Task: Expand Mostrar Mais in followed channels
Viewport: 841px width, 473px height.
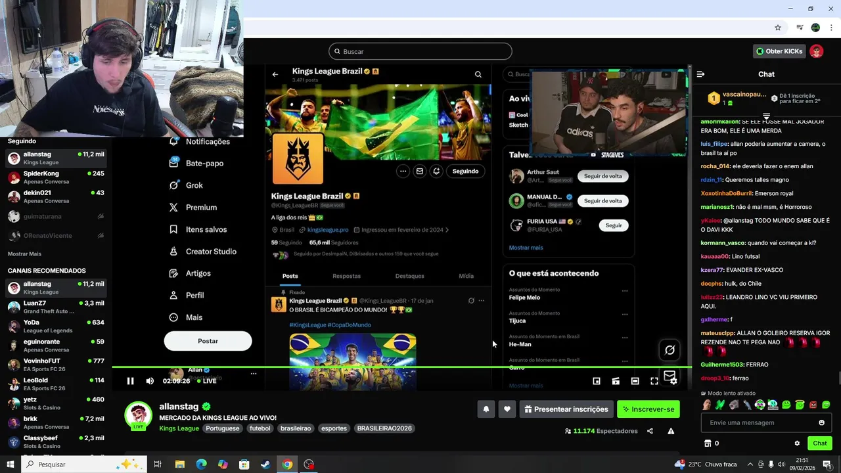Action: click(x=24, y=254)
